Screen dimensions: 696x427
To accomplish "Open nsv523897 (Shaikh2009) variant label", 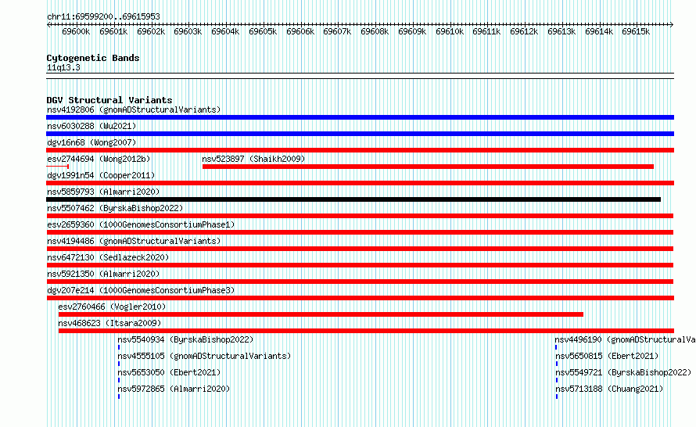I will (253, 159).
